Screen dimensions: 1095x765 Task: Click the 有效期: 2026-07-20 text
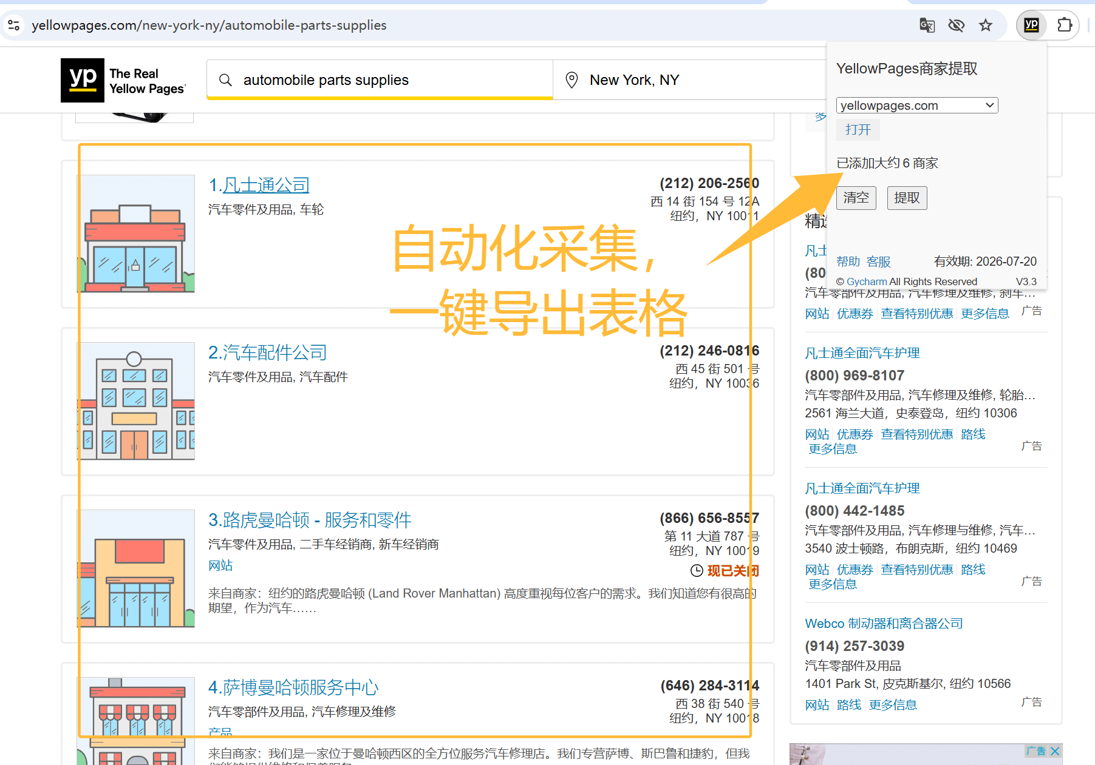[x=985, y=261]
